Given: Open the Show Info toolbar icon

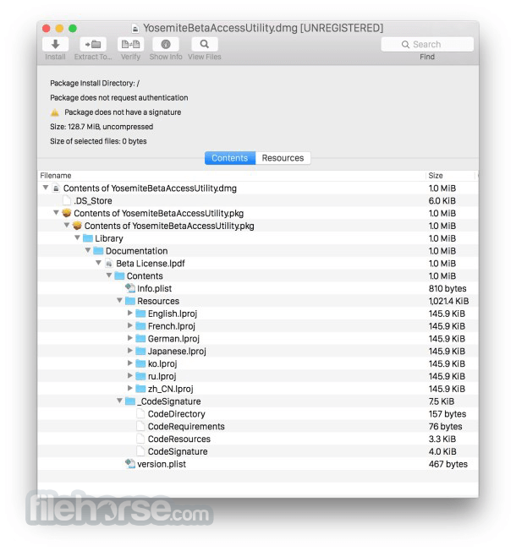Looking at the screenshot, I should coord(166,44).
